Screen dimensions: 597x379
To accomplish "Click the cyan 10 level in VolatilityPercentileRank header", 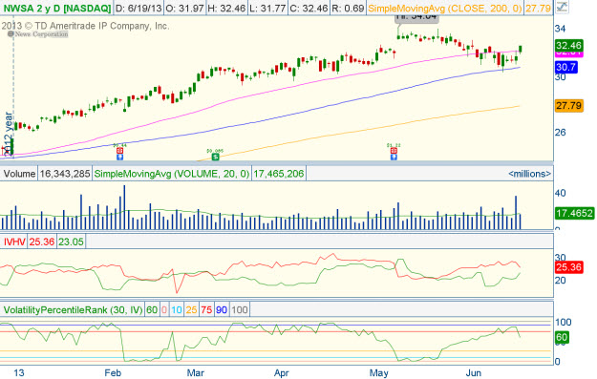I will (177, 309).
